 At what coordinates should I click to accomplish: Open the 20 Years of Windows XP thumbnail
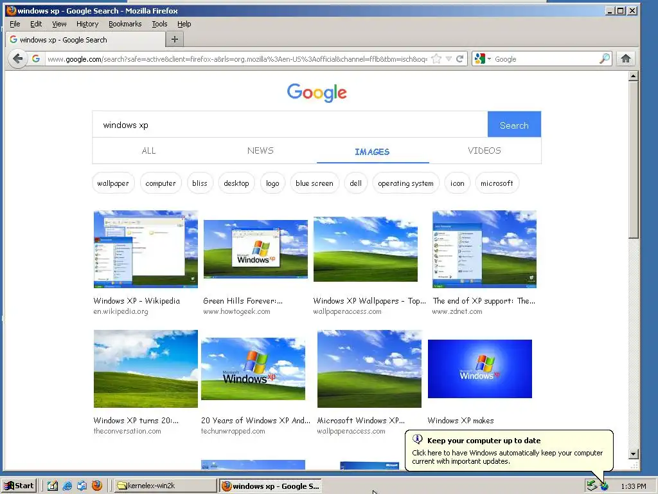pos(253,369)
